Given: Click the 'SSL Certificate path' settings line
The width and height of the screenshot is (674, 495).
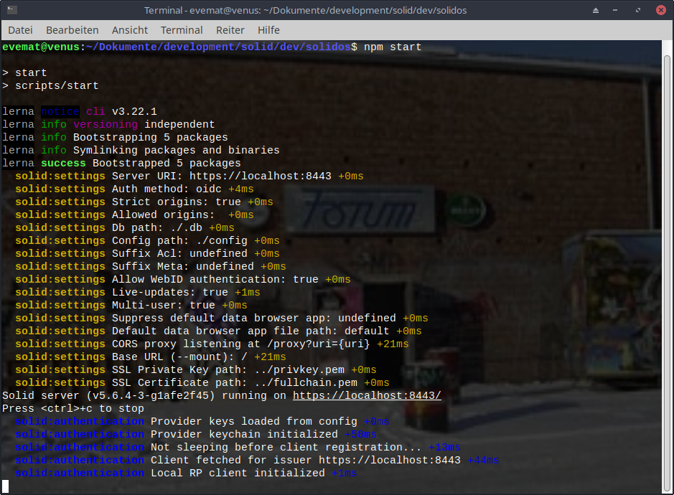Looking at the screenshot, I should pyautogui.click(x=202, y=383).
